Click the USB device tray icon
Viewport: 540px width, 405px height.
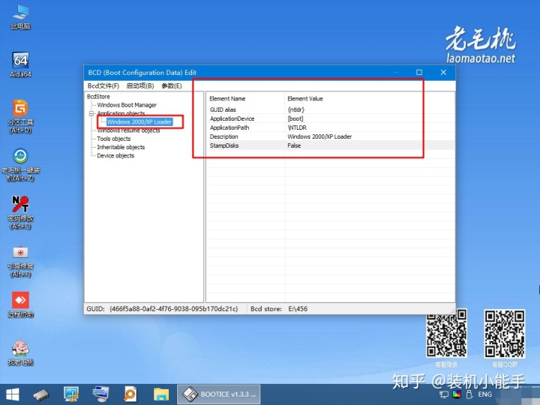469,394
